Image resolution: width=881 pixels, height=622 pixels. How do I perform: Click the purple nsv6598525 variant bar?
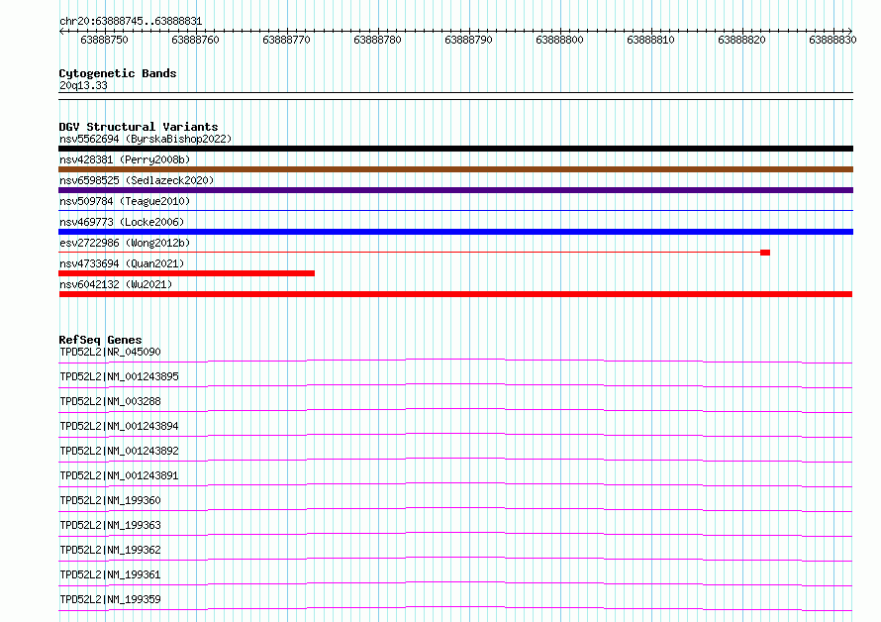(455, 190)
